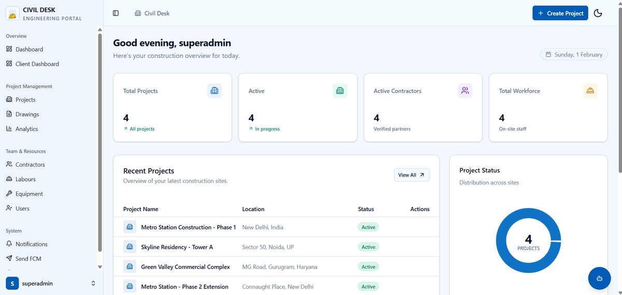Click the Total Workforce hard hat icon
Image resolution: width=622 pixels, height=295 pixels.
pyautogui.click(x=590, y=91)
